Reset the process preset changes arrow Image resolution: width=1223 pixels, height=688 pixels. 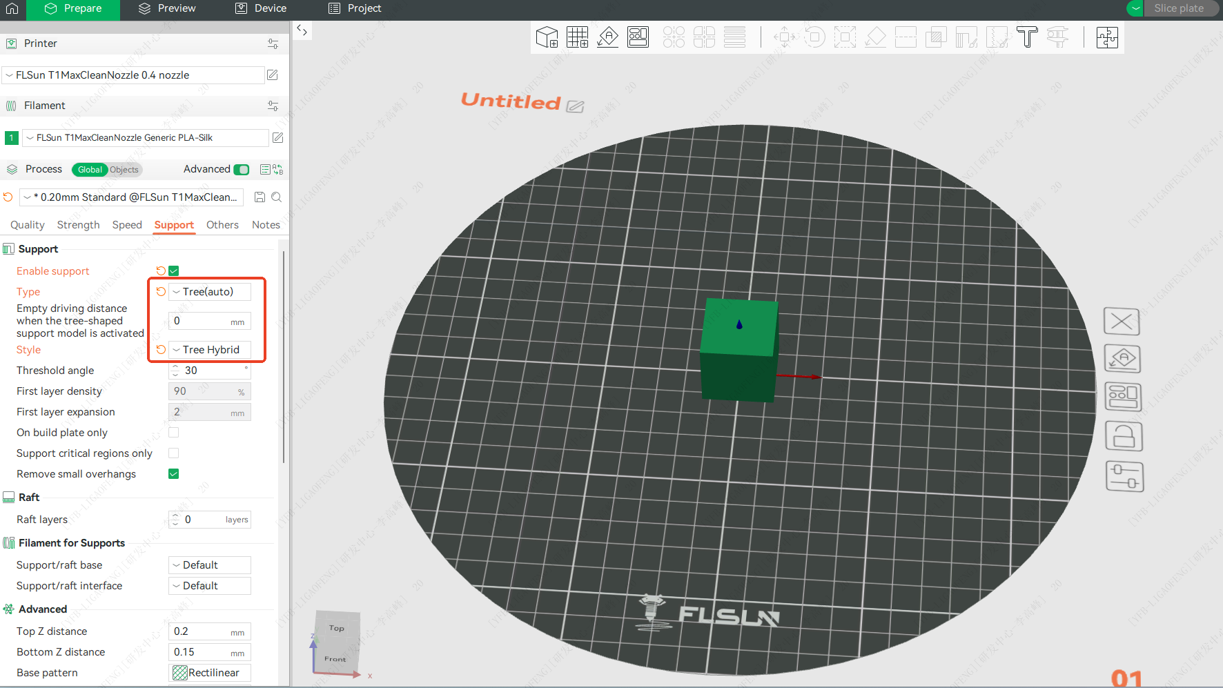pyautogui.click(x=8, y=197)
